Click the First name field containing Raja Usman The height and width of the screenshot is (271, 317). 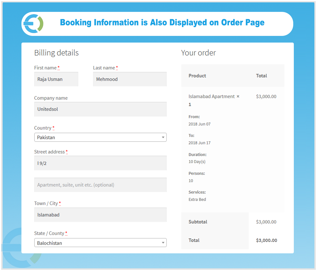(x=56, y=79)
